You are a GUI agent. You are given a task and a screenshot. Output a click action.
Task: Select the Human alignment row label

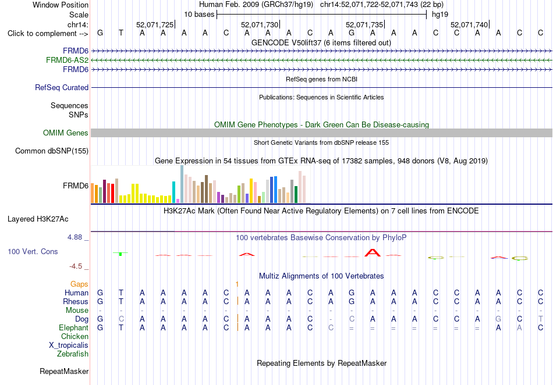pos(76,293)
